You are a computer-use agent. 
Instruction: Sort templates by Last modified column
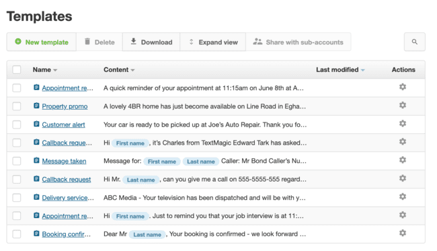click(340, 70)
